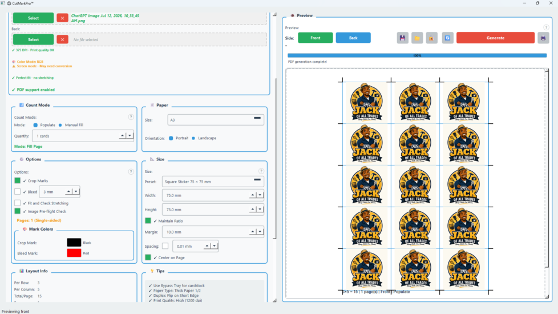Click 'PDF support enabled' text
Screen dimensions: 558x314
(x=35, y=90)
